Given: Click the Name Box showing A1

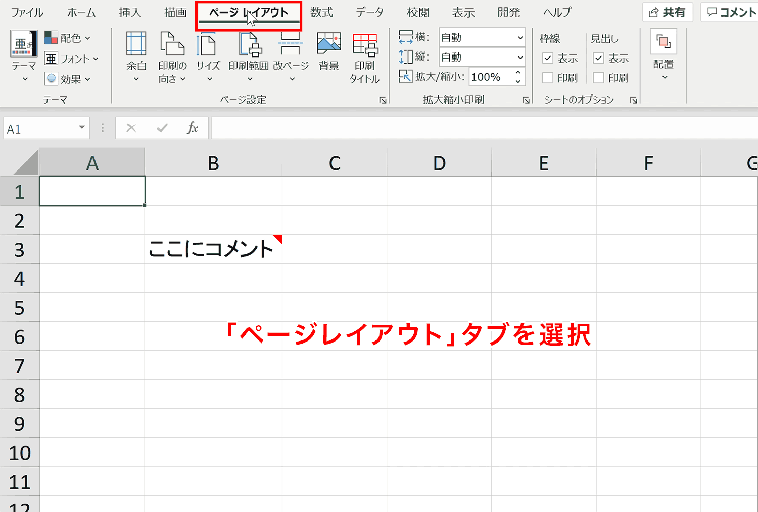Looking at the screenshot, I should [39, 128].
